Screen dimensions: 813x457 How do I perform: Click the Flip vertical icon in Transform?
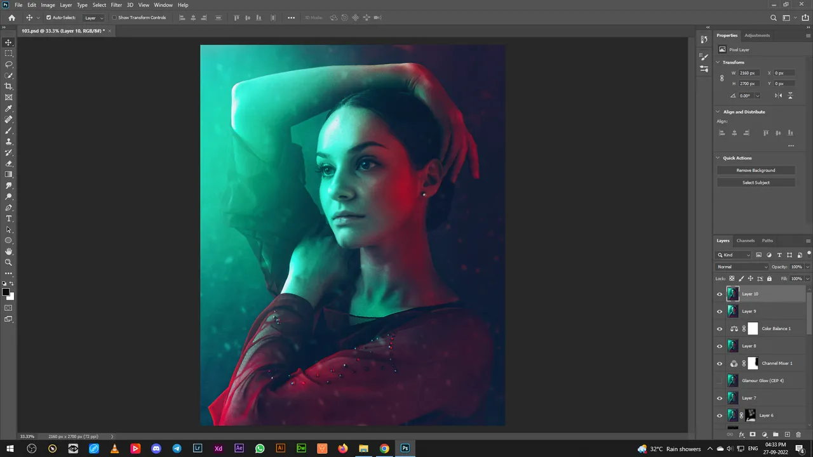pyautogui.click(x=790, y=95)
